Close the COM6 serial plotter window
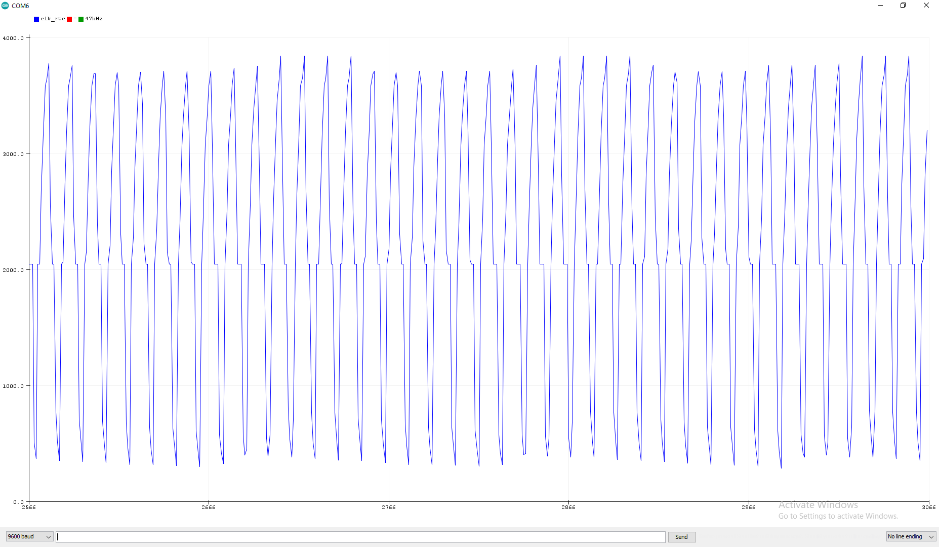The height and width of the screenshot is (547, 939). (x=926, y=6)
